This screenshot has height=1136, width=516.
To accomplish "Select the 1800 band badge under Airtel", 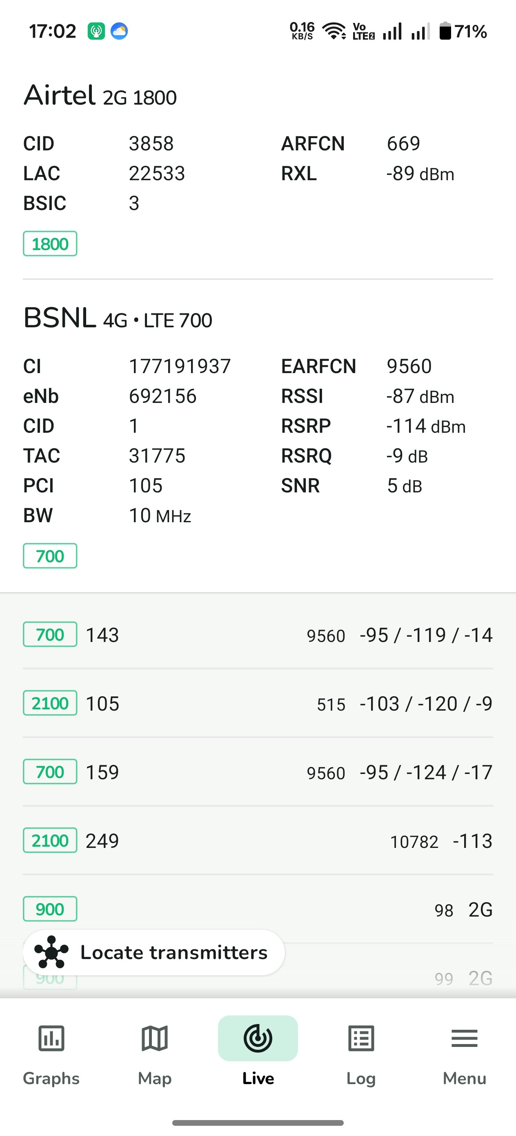I will click(x=50, y=244).
